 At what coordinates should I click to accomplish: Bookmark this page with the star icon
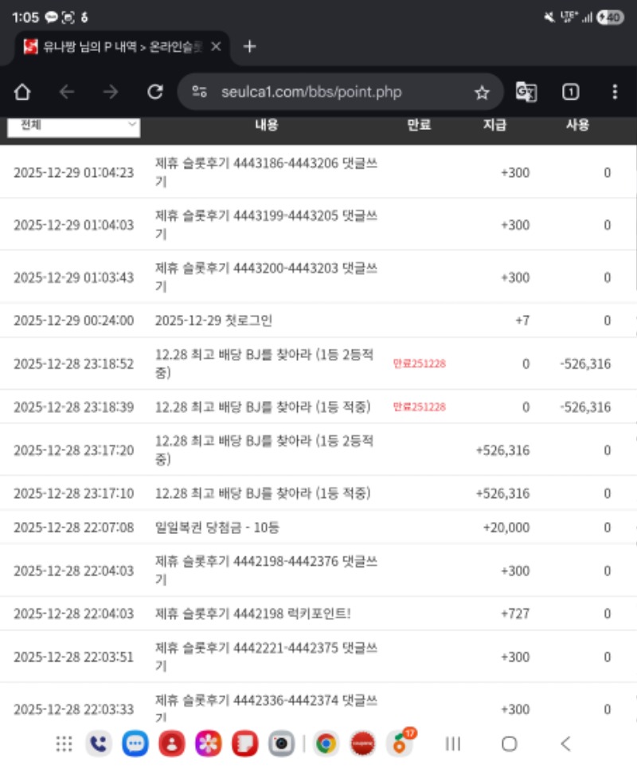pos(482,92)
